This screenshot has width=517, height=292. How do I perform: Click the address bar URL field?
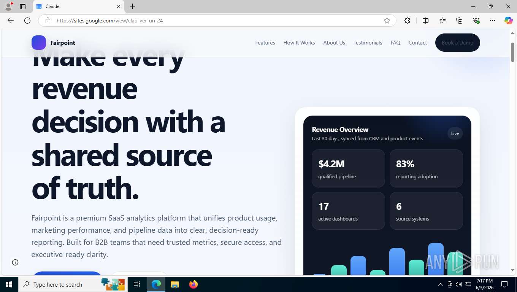217,21
